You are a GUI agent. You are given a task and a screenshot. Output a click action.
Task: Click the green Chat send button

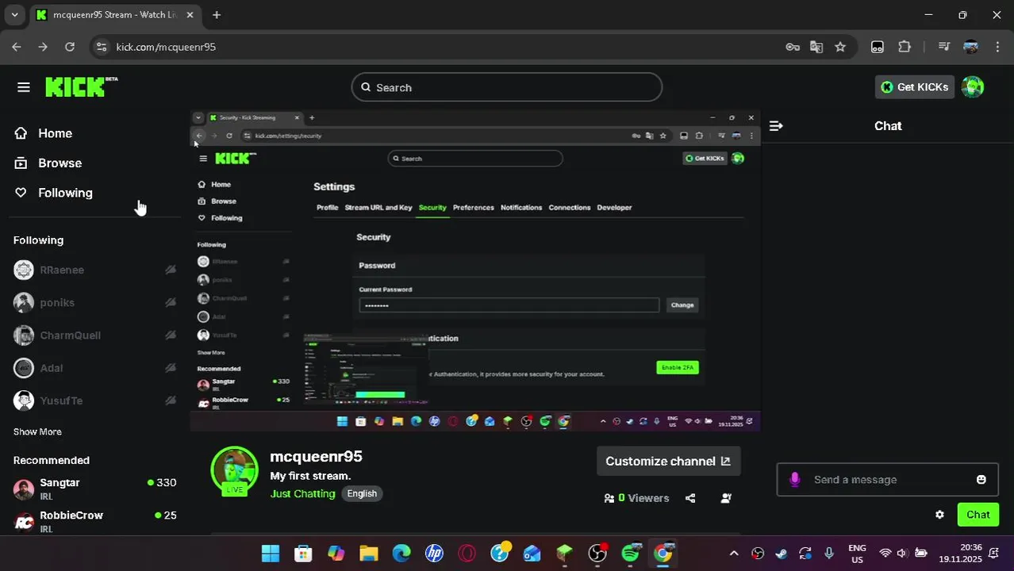pos(978,515)
